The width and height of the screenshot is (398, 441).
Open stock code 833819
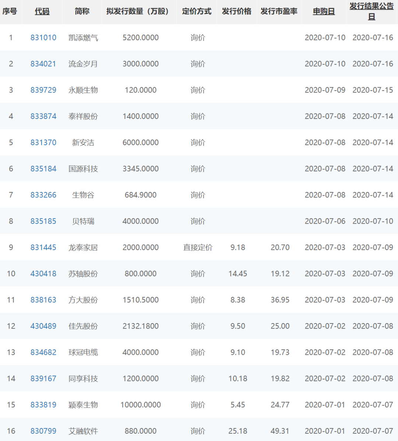coord(43,405)
